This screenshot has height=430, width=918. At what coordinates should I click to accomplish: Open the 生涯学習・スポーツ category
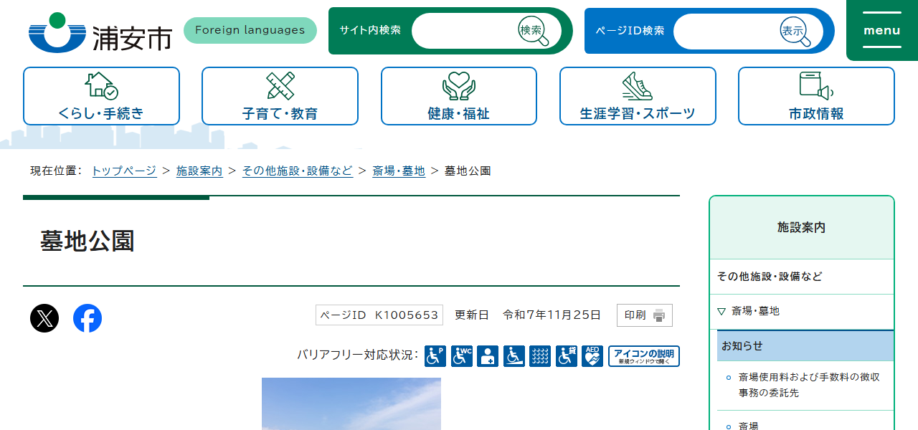638,96
